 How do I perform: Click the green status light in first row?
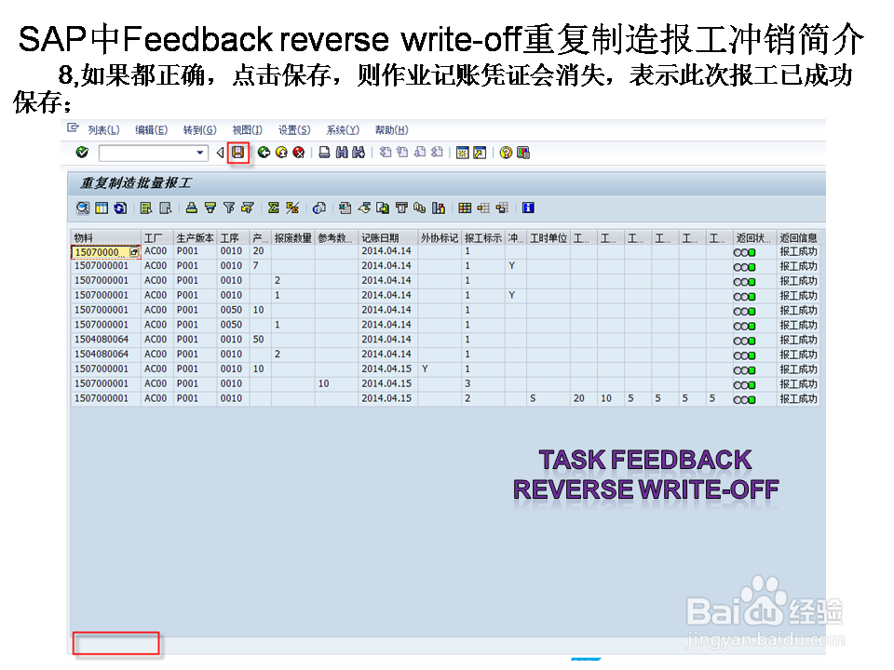752,252
